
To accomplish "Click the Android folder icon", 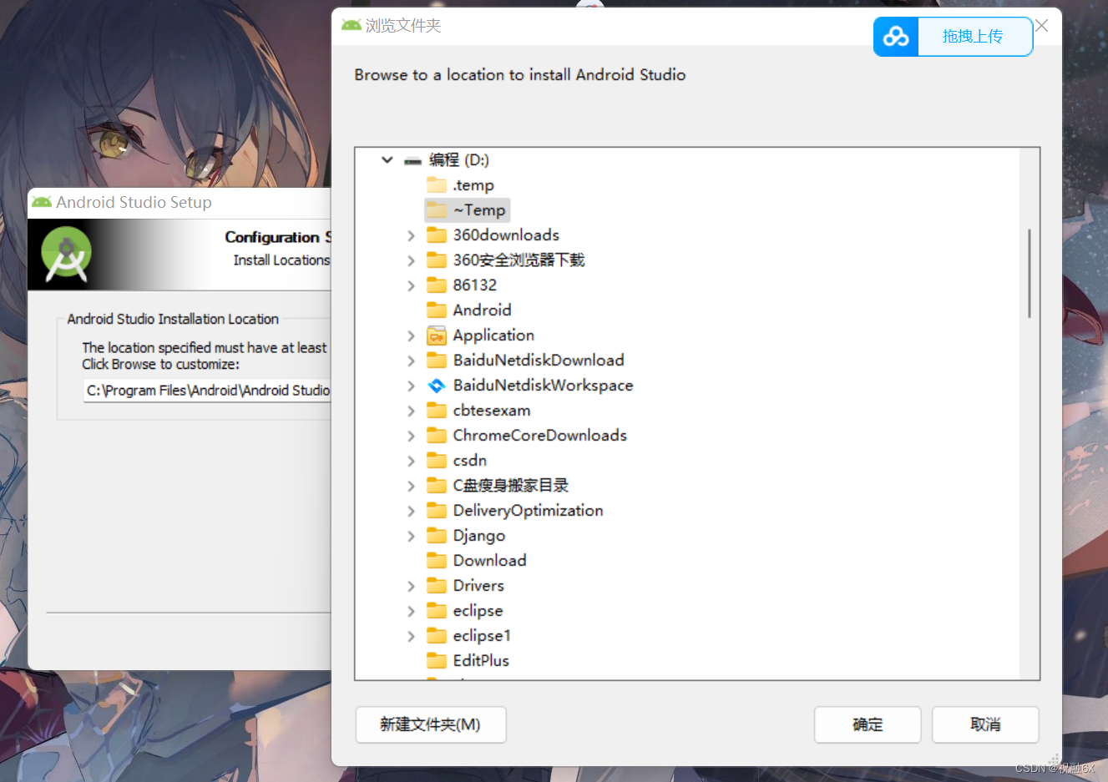I will pyautogui.click(x=437, y=310).
